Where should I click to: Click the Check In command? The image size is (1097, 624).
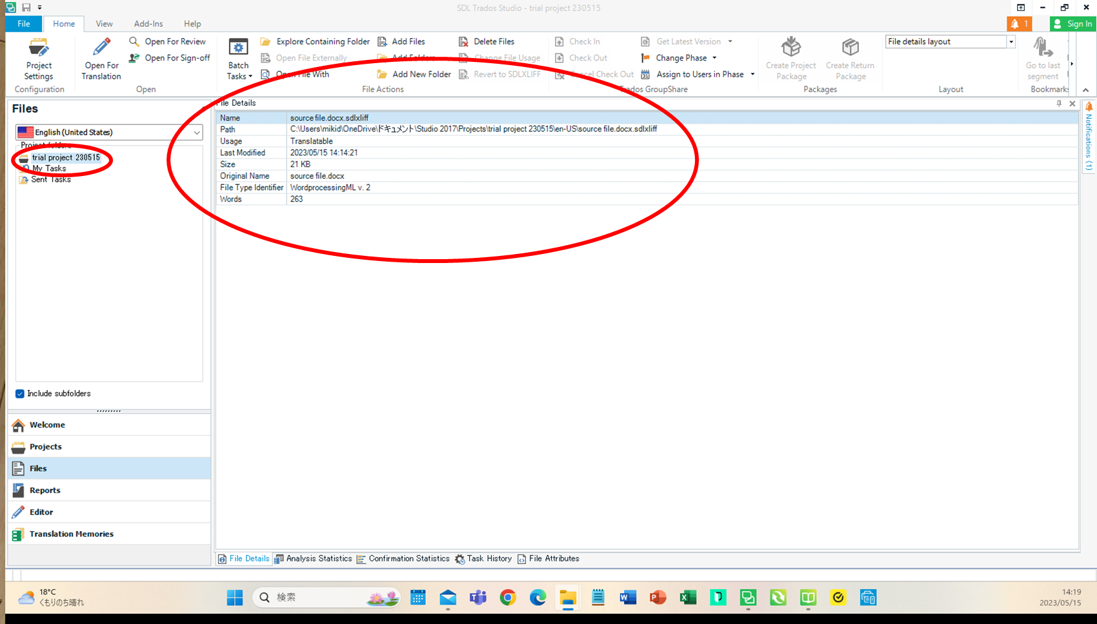(x=578, y=41)
